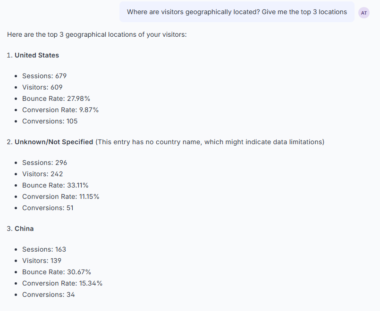Click the AT user avatar icon
380x311 pixels.
364,13
